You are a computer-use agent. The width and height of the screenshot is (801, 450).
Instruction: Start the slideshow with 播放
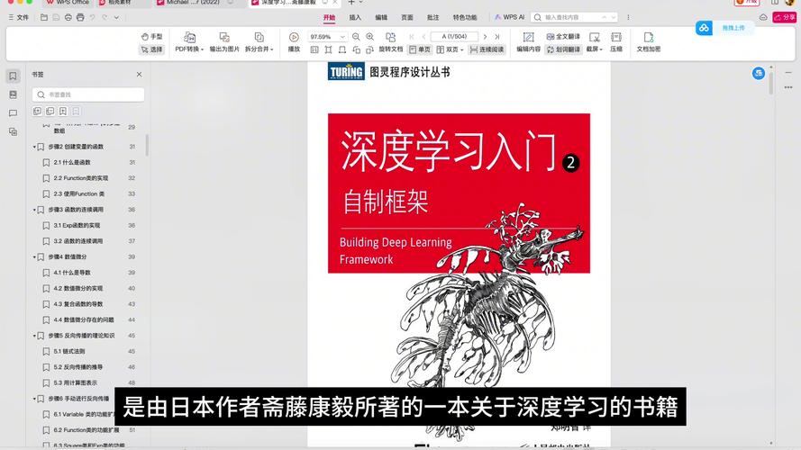pos(294,41)
